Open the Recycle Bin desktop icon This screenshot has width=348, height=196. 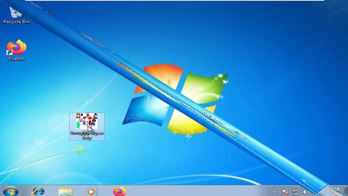(x=16, y=15)
